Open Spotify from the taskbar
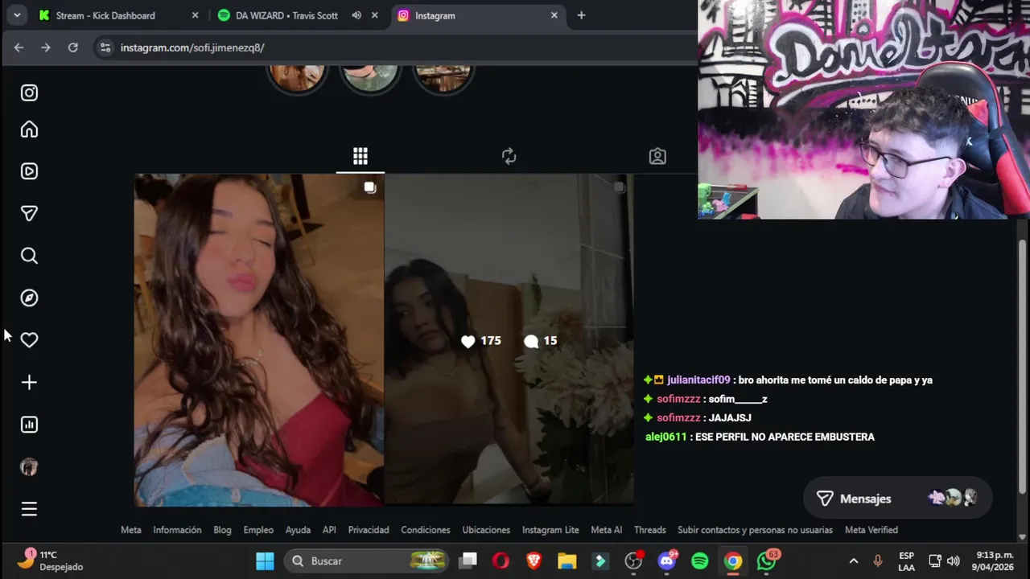Viewport: 1030px width, 579px height. 700,561
